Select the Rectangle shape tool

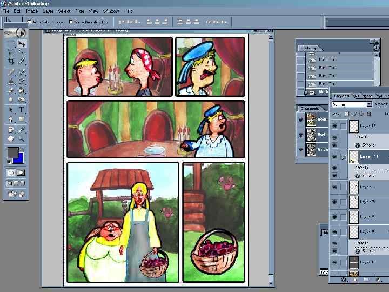[x=22, y=119]
